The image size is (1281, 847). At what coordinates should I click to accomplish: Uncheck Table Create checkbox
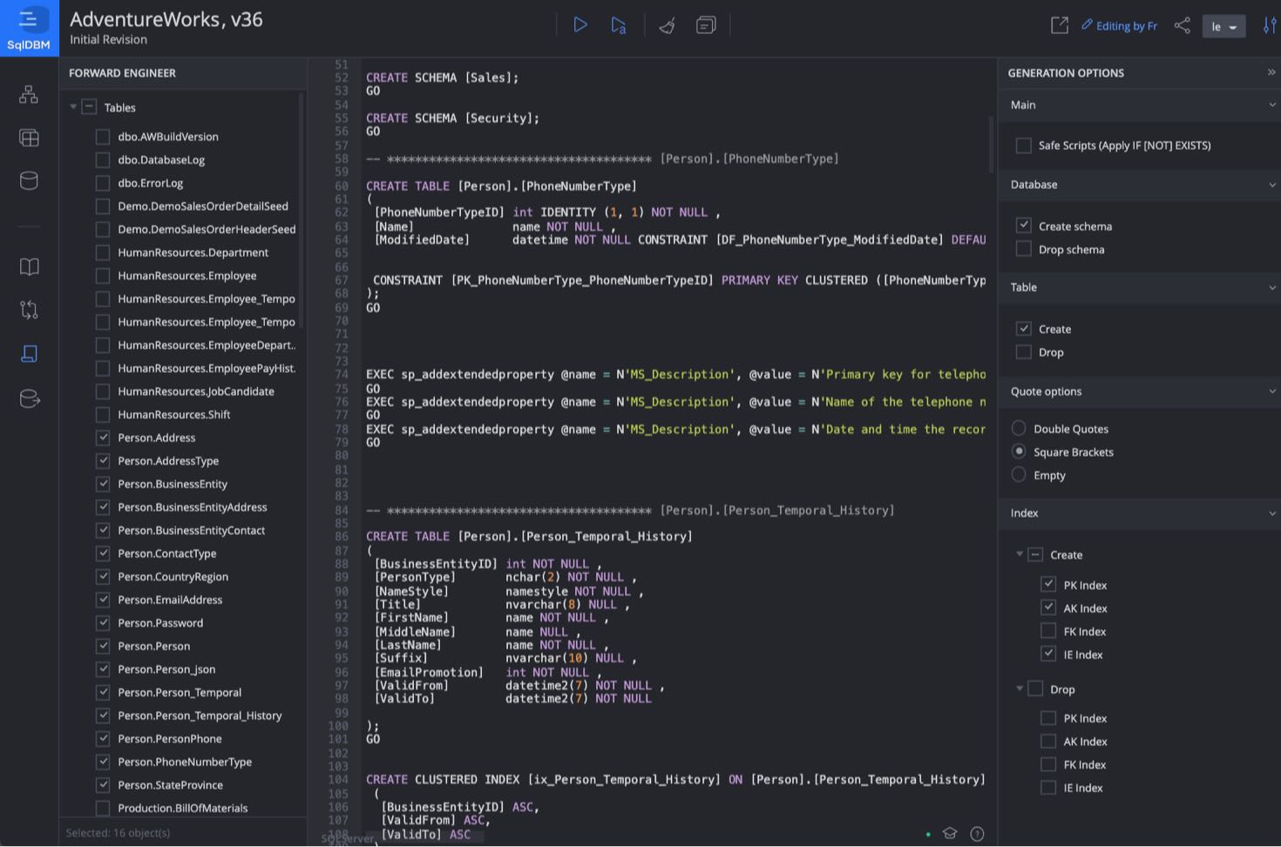[1024, 329]
